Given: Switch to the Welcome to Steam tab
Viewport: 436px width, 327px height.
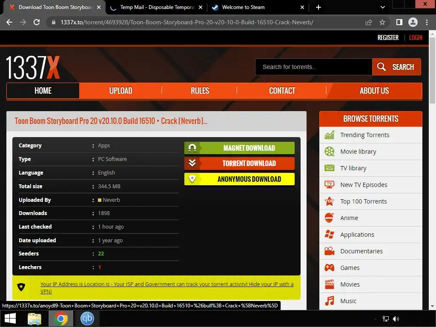Looking at the screenshot, I should (x=258, y=7).
